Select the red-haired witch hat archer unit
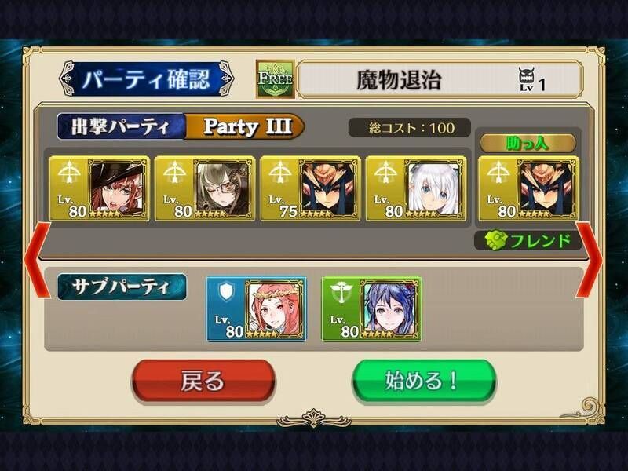The image size is (628, 471). pos(99,188)
